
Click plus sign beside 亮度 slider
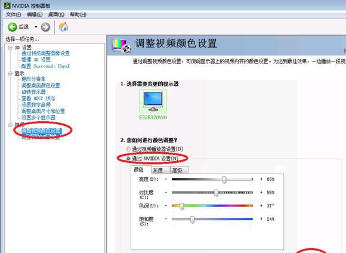(261, 179)
